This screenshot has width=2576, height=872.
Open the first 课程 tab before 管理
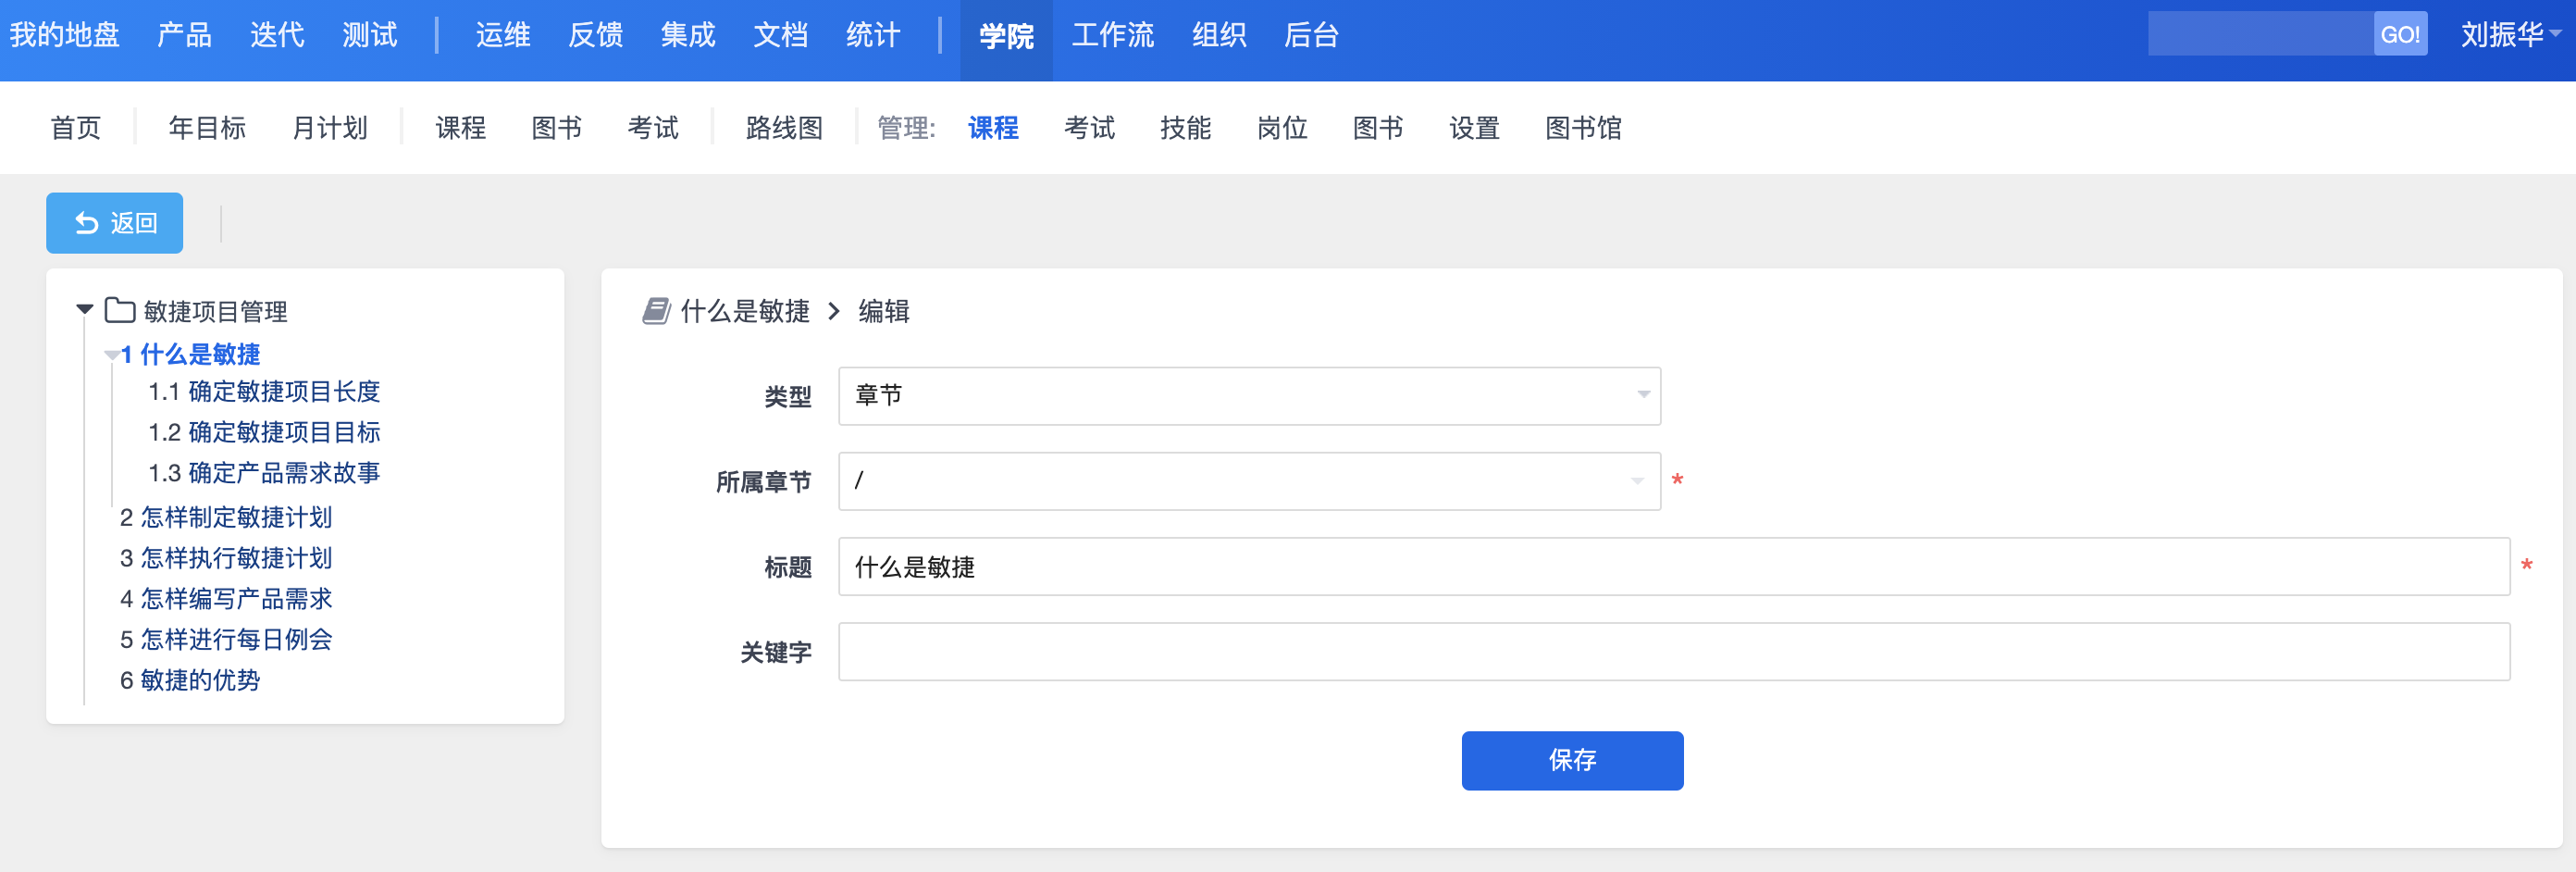coord(461,128)
